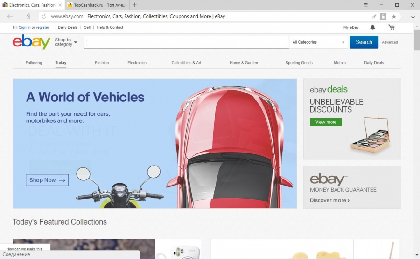Click the browser address bar URL
This screenshot has width=420, height=259.
tap(67, 16)
